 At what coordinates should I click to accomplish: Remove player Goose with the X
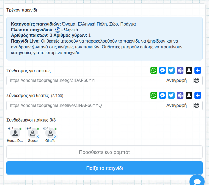coord(38,137)
